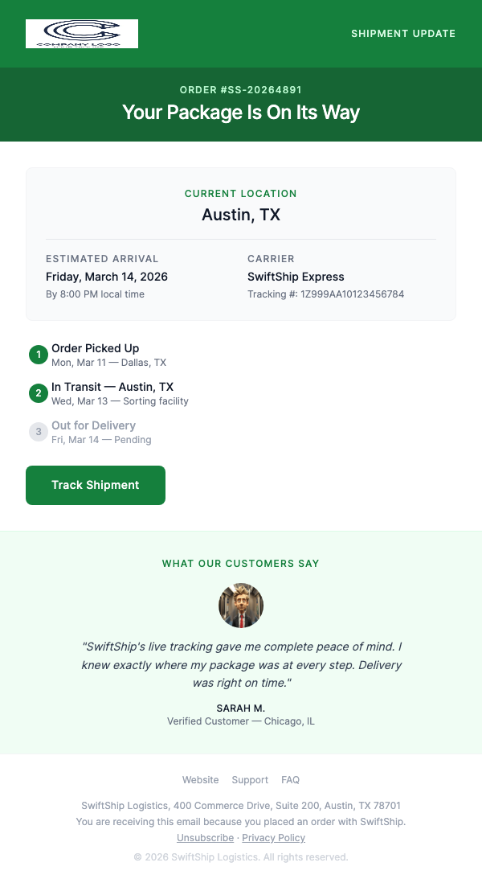The image size is (482, 883).
Task: Click the SwiftShip Express carrier name
Action: (296, 277)
